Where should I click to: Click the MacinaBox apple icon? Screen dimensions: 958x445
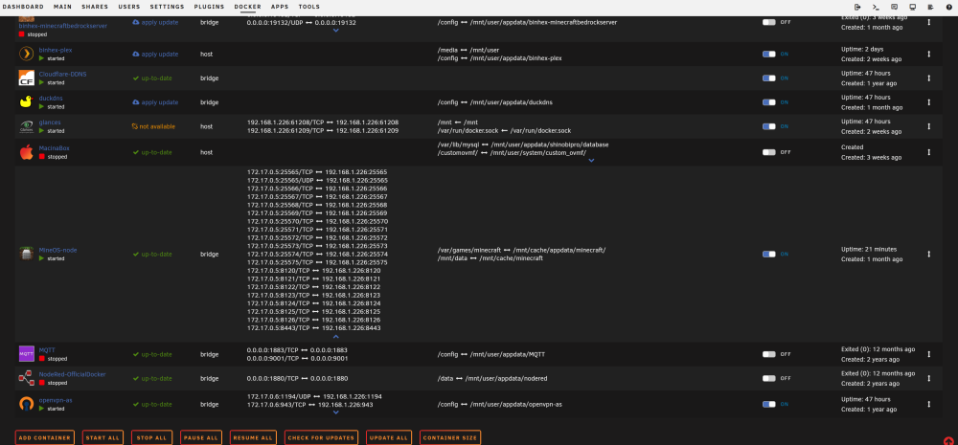click(26, 152)
